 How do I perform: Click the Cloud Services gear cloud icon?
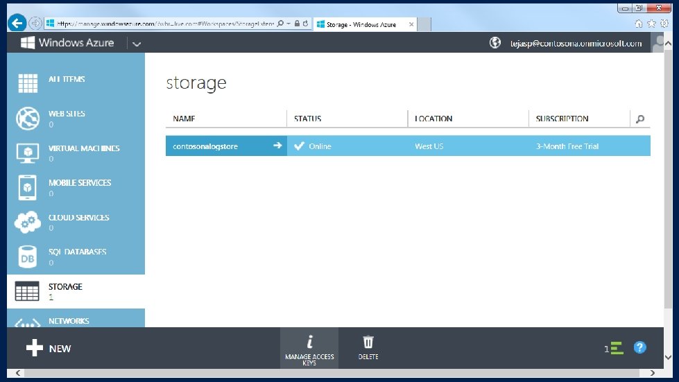pyautogui.click(x=28, y=223)
